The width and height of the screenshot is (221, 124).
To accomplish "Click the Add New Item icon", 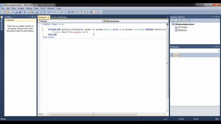I will point(11,12).
